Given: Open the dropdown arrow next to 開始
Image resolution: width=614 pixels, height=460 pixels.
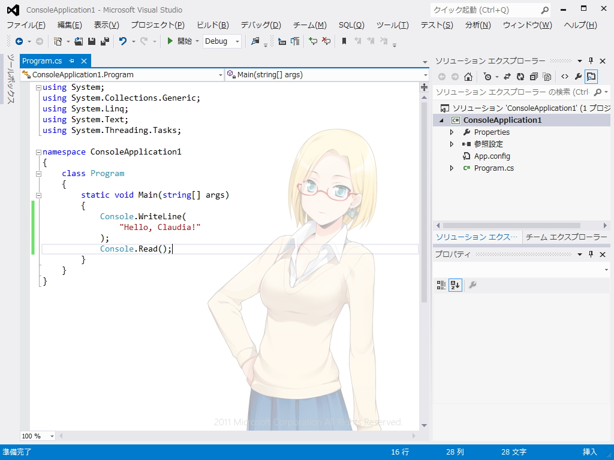Looking at the screenshot, I should [197, 41].
